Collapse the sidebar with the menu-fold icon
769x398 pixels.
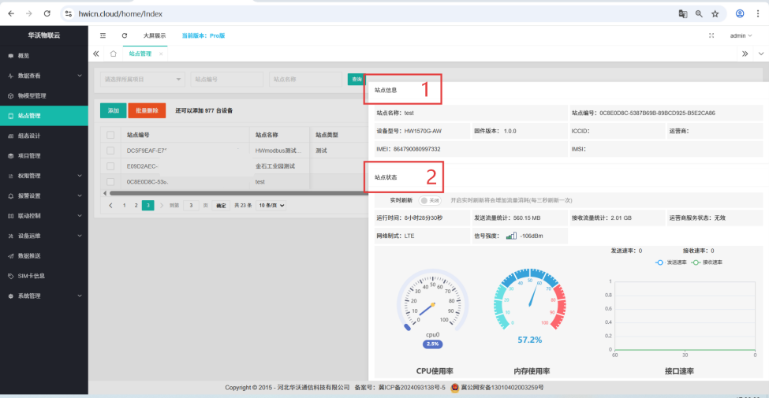pos(103,35)
